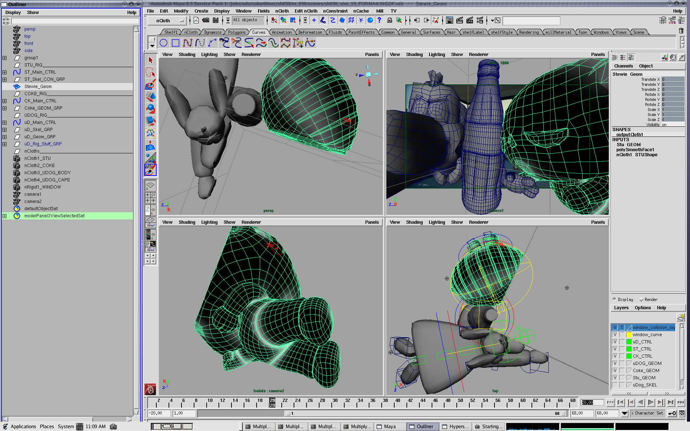Create a NURBS circle from Curves shelf
Image resolution: width=690 pixels, height=431 pixels.
click(x=164, y=43)
